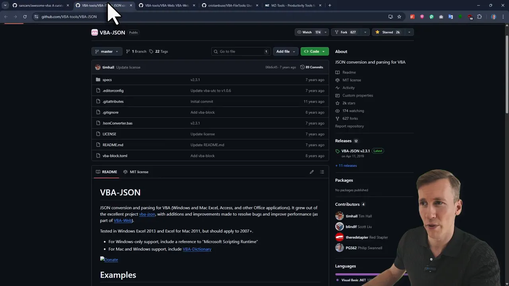Click the fork icon beside 627 forks
This screenshot has width=509, height=286.
(338, 118)
